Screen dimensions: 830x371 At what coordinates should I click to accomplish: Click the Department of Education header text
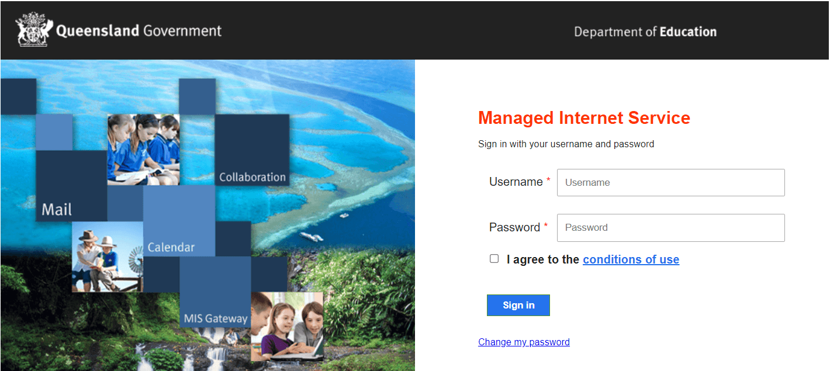click(645, 32)
